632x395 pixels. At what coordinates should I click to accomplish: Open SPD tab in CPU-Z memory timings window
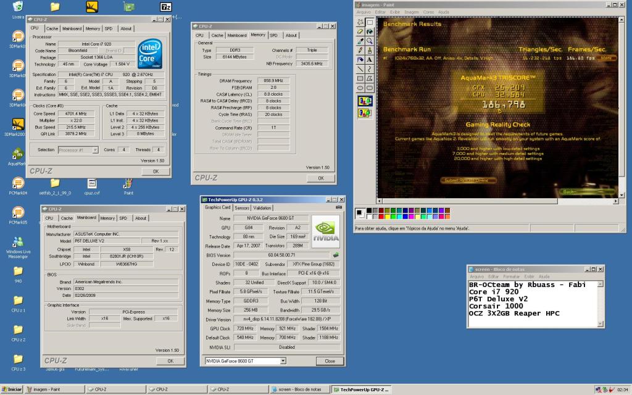coord(273,35)
